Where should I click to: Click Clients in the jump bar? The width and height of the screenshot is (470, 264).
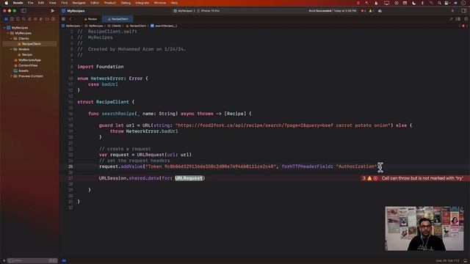click(x=115, y=26)
